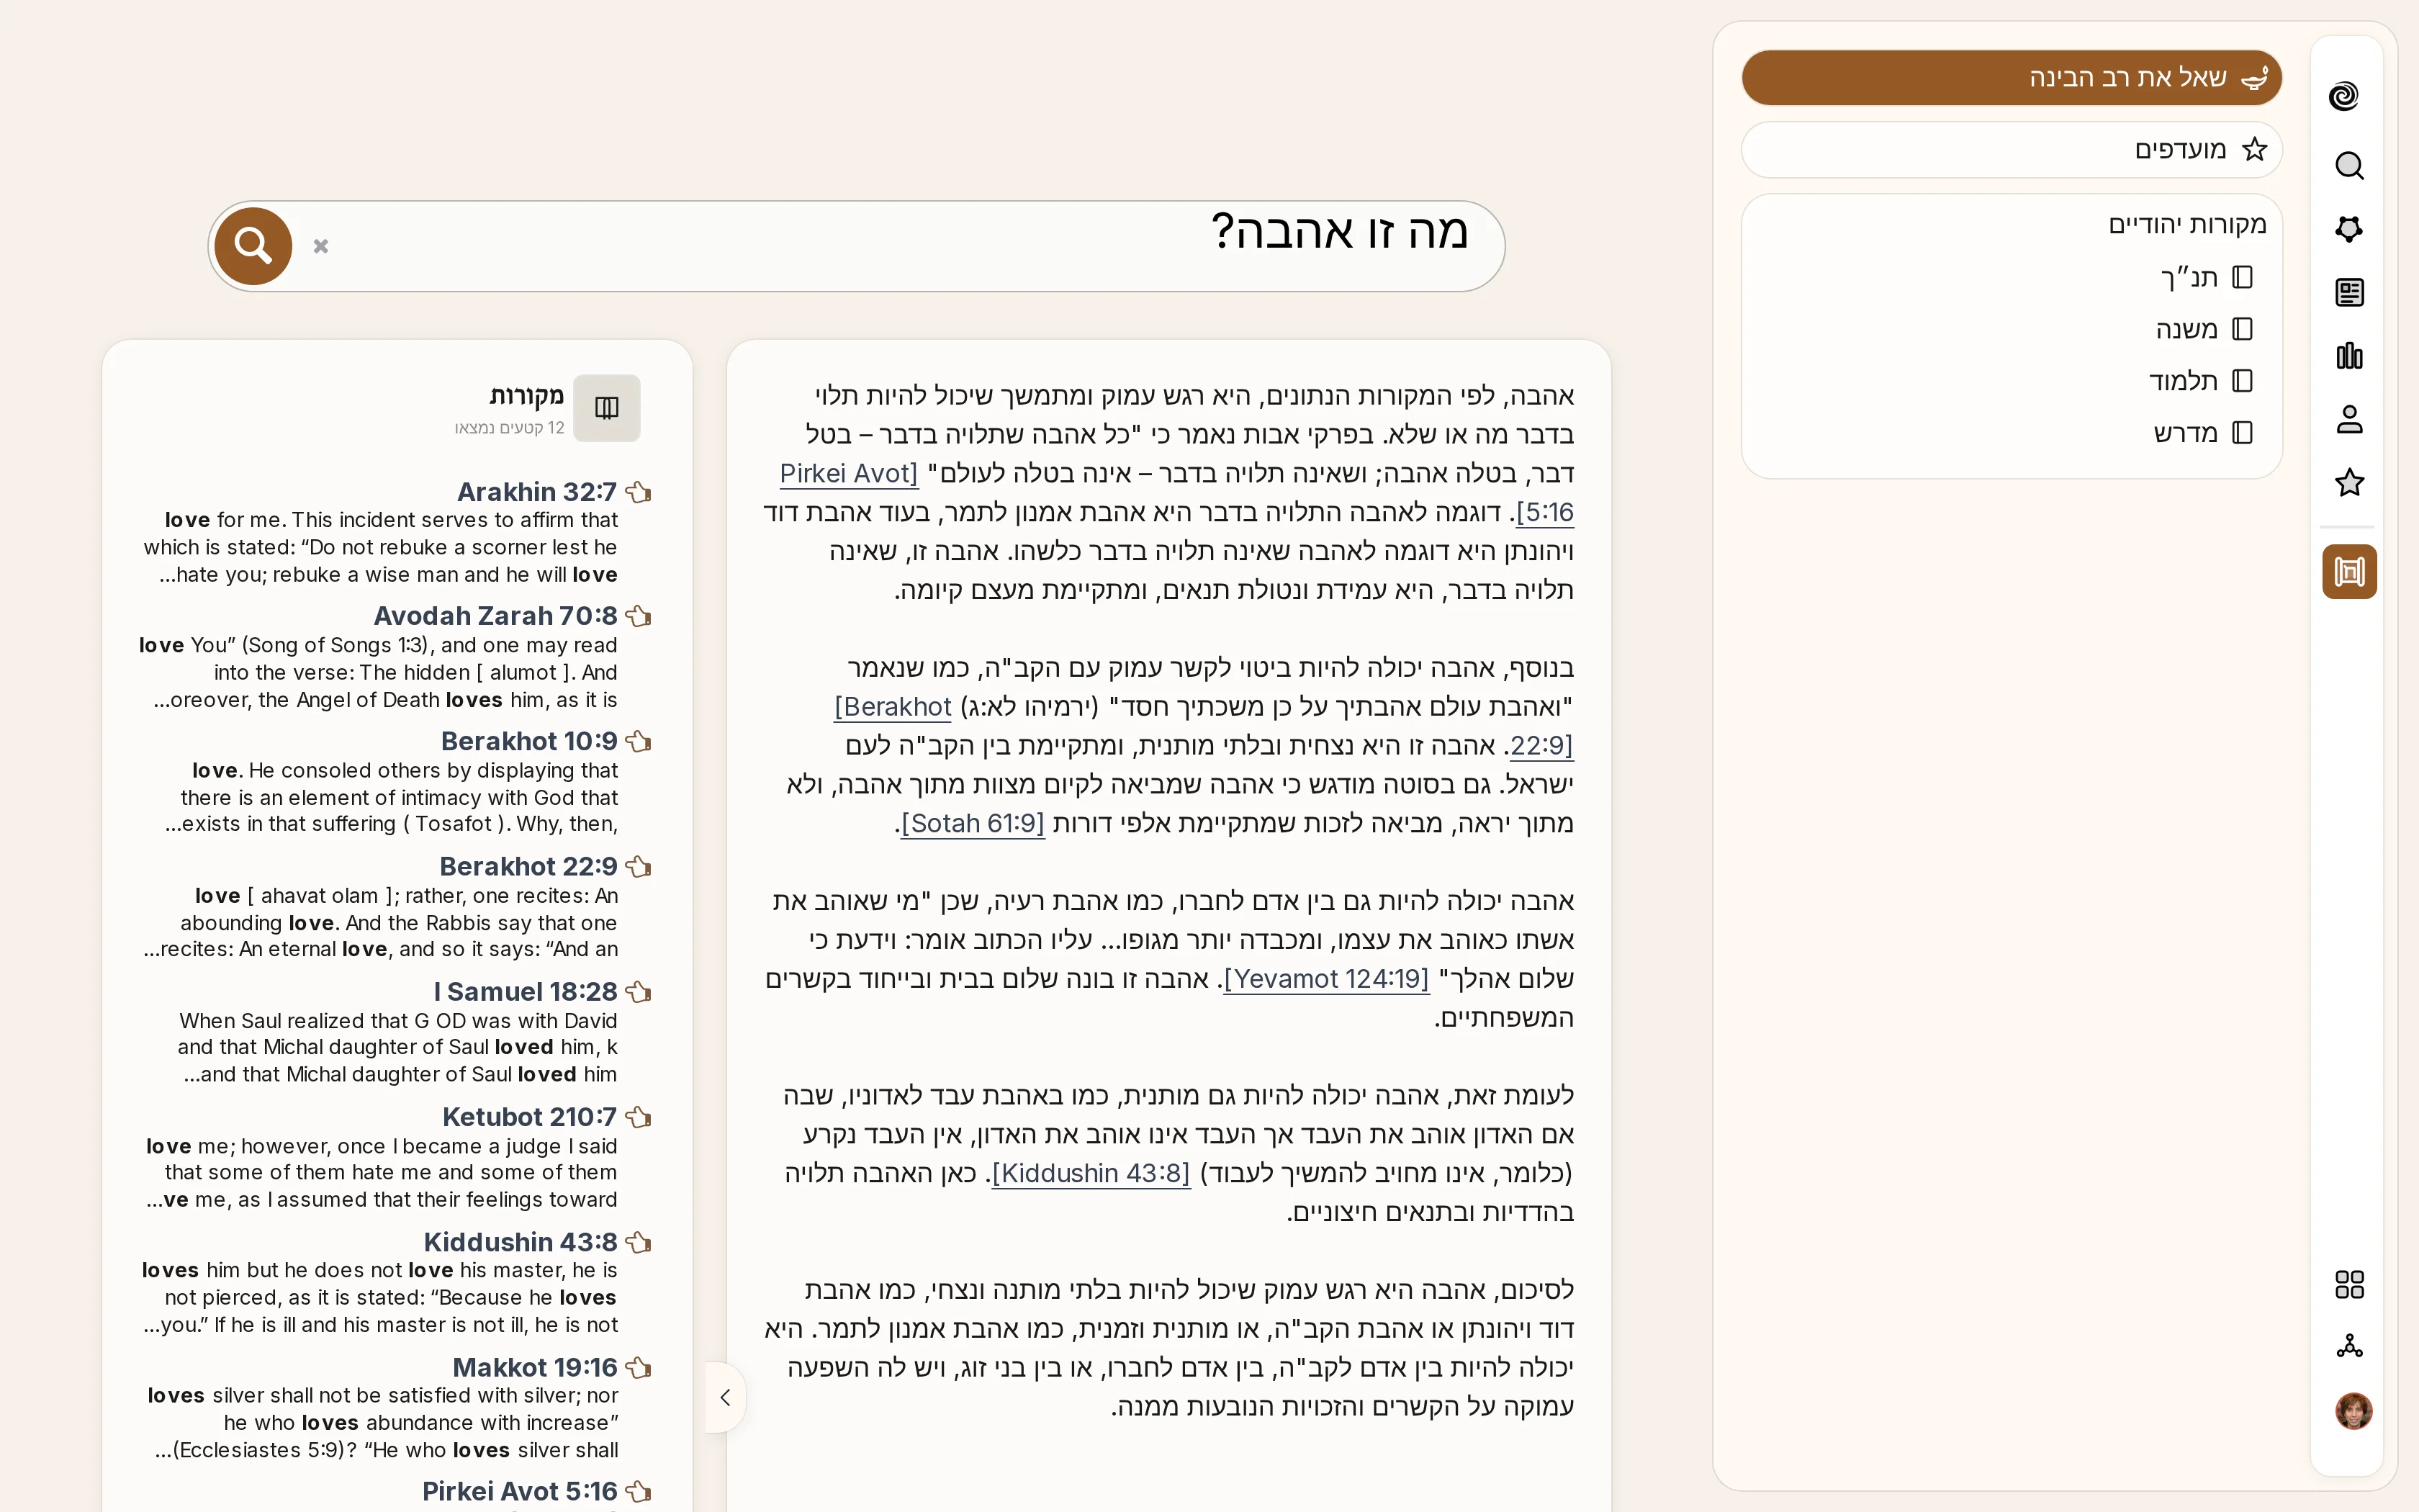Open the Ketubot 210:7 source heading
The width and height of the screenshot is (2419, 1512).
point(530,1117)
